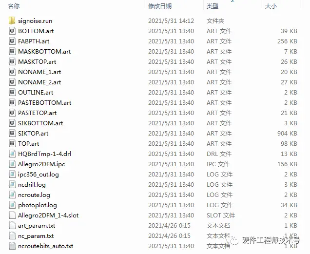Sort by the 类型 column header
The width and height of the screenshot is (310, 254).
coord(213,6)
